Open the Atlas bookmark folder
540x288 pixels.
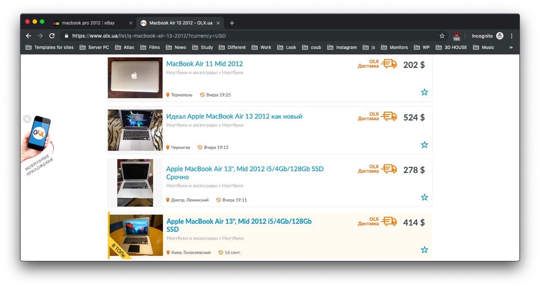[124, 47]
